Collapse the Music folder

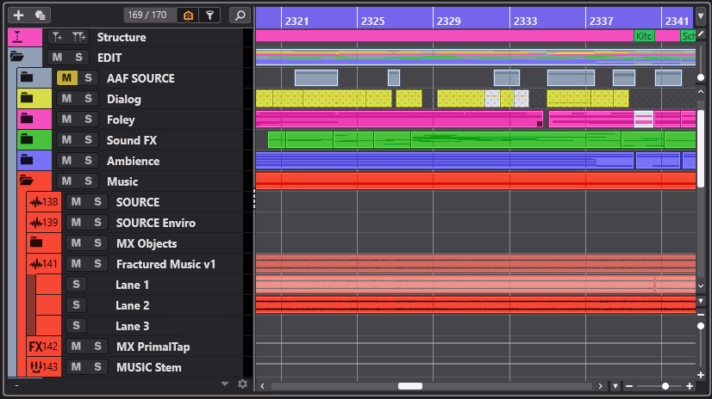click(x=27, y=181)
